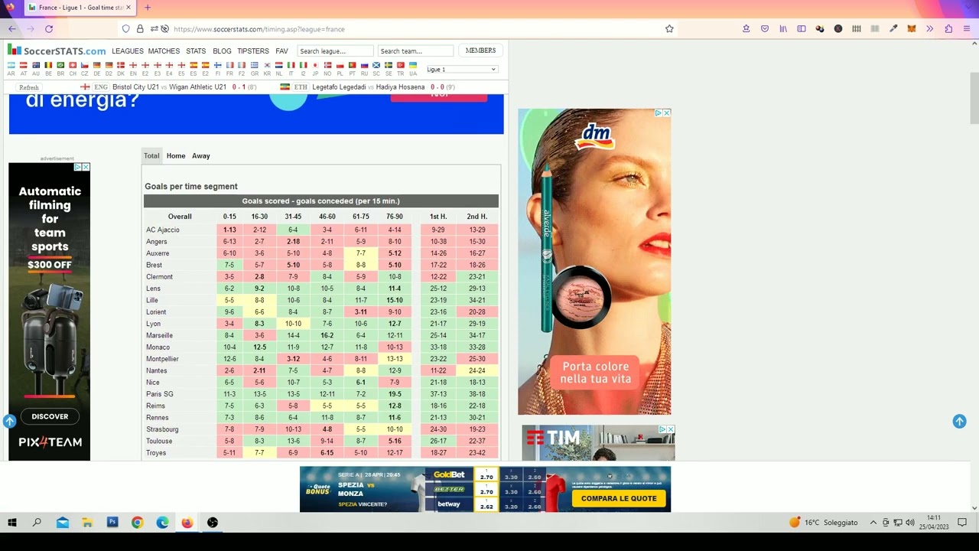Click the Search league input field

tap(335, 51)
